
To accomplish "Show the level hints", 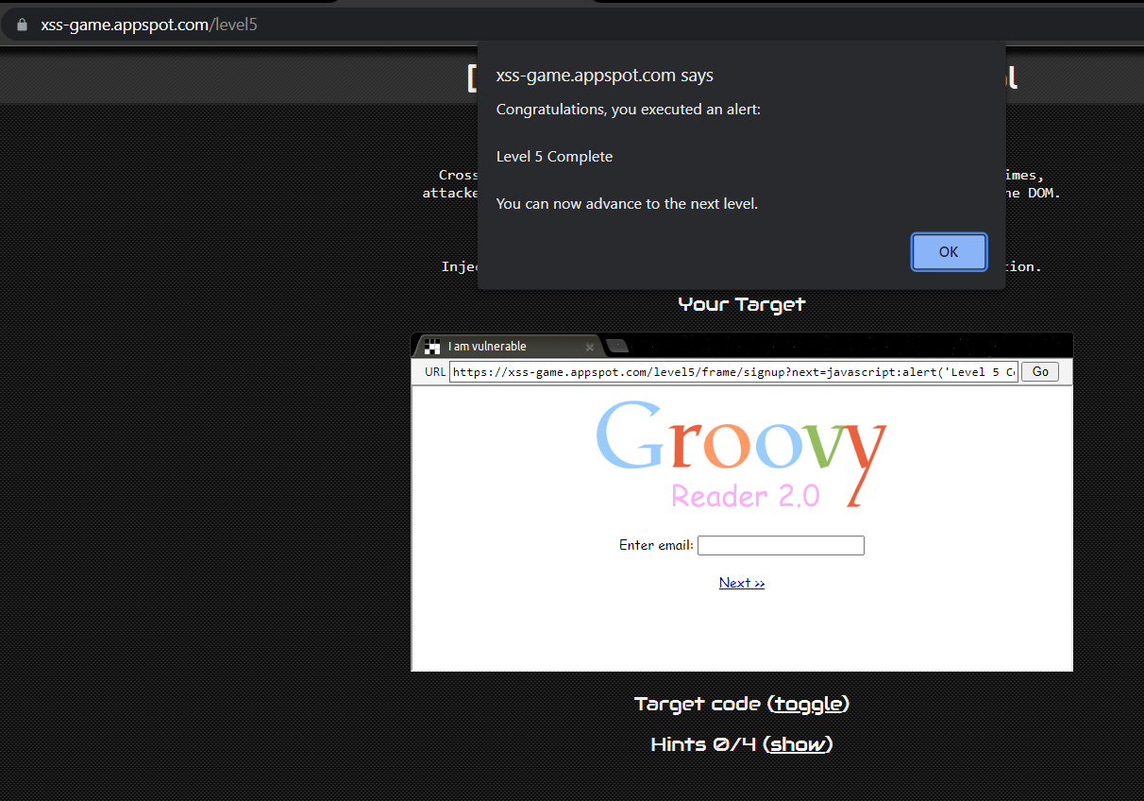I will (x=798, y=744).
